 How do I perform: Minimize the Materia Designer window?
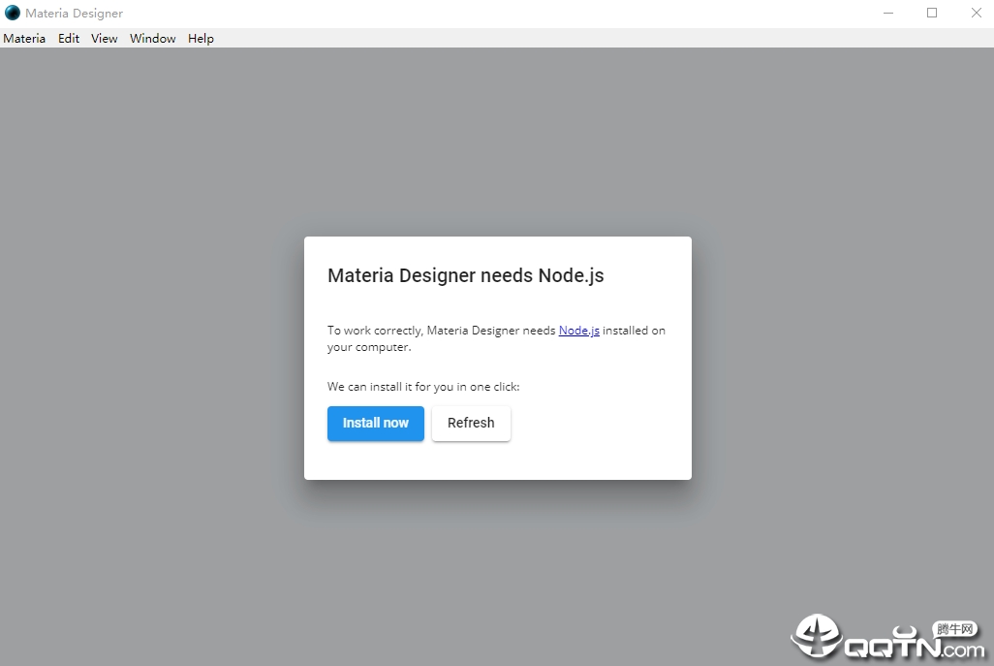point(888,13)
